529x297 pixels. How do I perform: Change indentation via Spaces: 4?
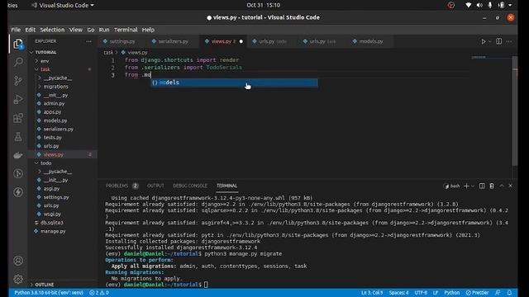[x=398, y=293]
